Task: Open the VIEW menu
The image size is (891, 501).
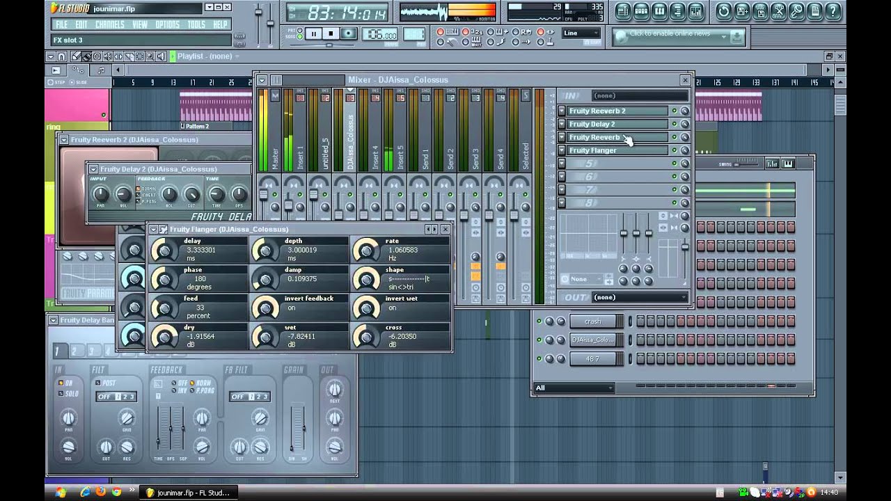Action: point(140,24)
